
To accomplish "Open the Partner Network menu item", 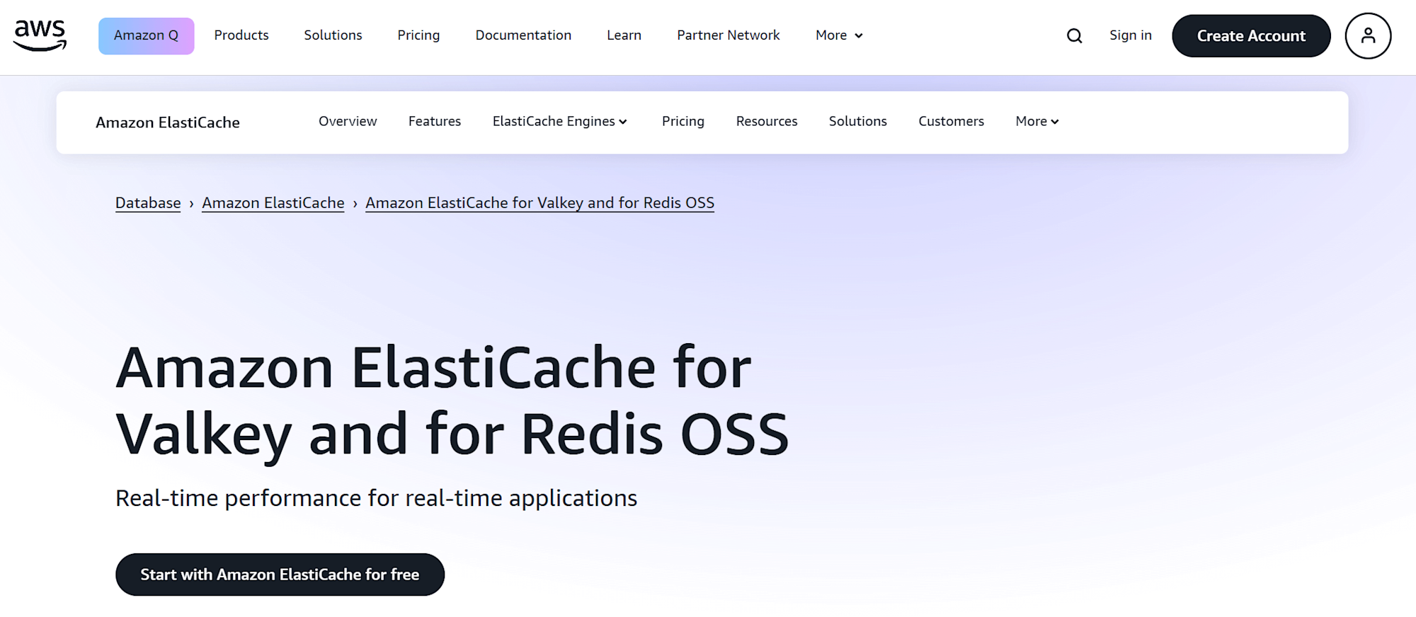I will (x=728, y=35).
